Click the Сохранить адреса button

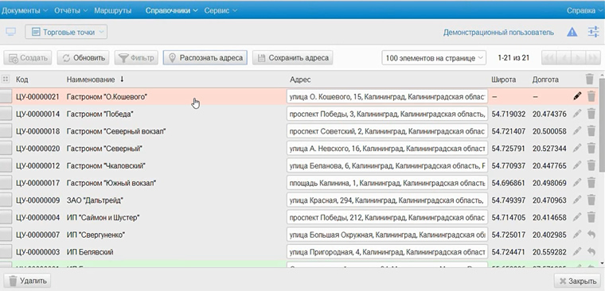[292, 58]
